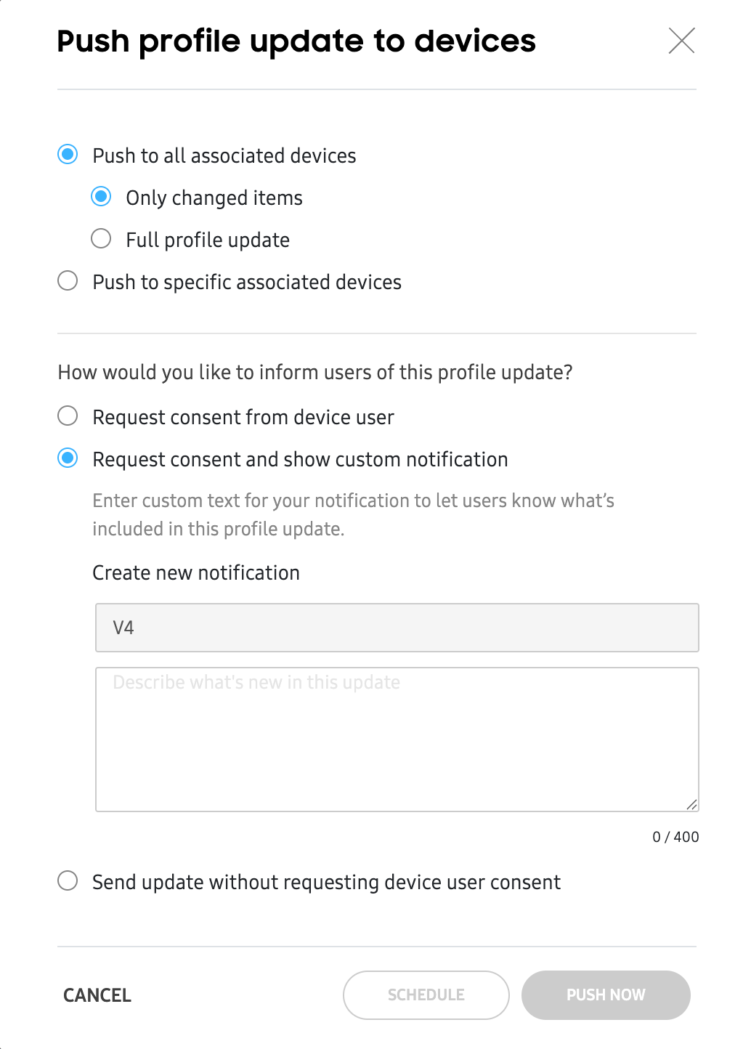Screen dimensions: 751x1049
Task: Click the 'Push profile update to devices' title
Action: click(x=296, y=41)
